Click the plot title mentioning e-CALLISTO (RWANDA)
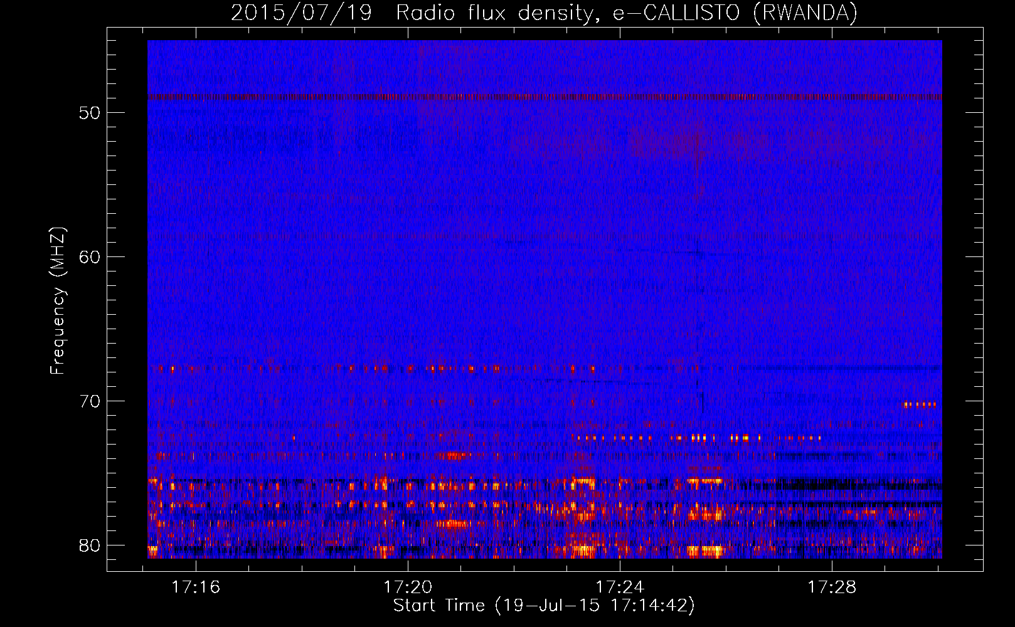1015x627 pixels. (544, 13)
